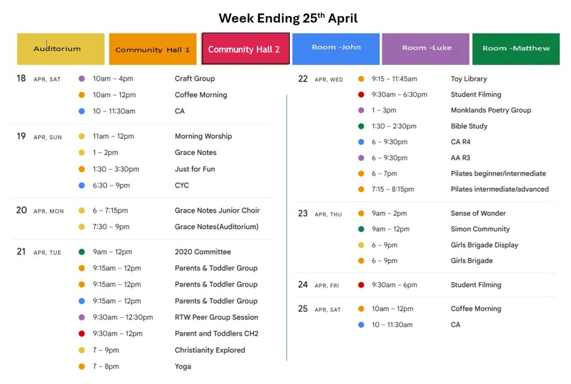Select the Room -John tab

[x=336, y=48]
